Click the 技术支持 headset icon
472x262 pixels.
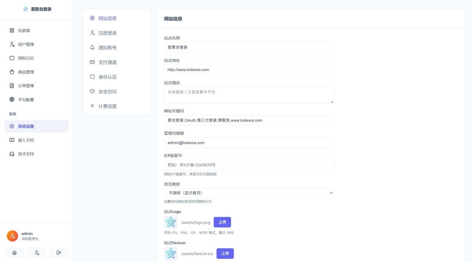pos(12,154)
